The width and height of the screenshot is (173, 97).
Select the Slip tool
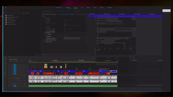[x=5, y=68]
